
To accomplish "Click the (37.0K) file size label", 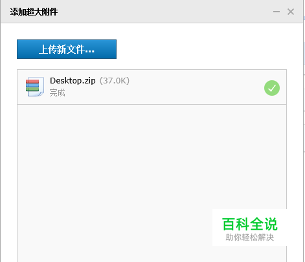I will tap(115, 81).
